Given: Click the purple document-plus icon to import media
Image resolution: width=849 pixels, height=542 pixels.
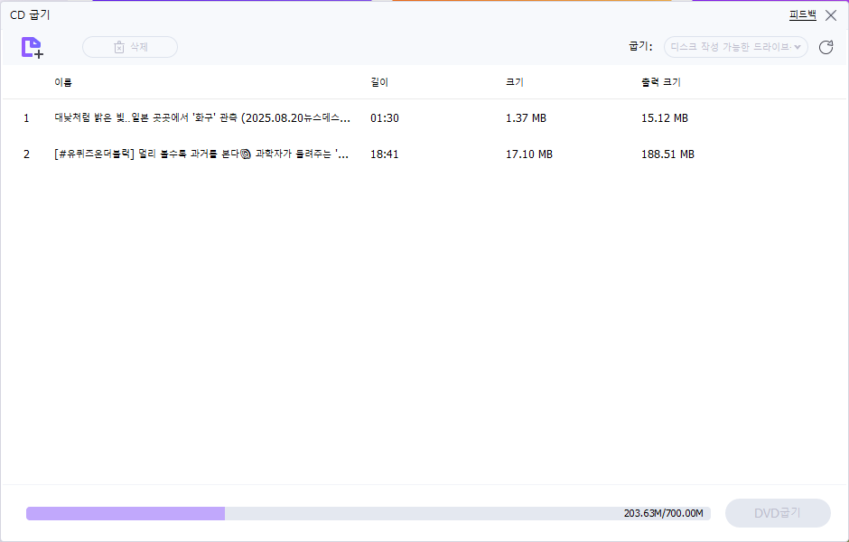Looking at the screenshot, I should 30,46.
